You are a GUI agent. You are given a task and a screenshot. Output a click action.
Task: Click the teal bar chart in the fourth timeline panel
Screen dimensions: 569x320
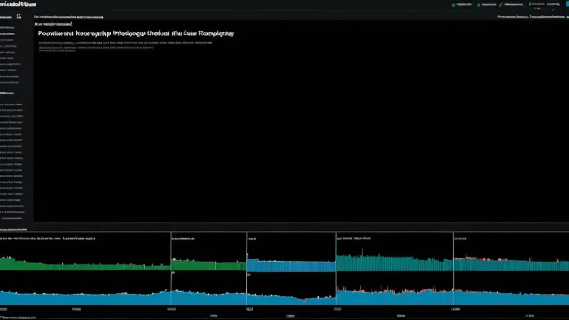(394, 263)
